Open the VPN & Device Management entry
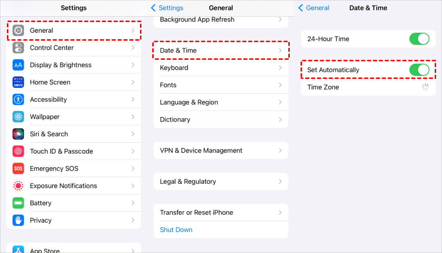Screen dimensions: 442x253 (221, 151)
